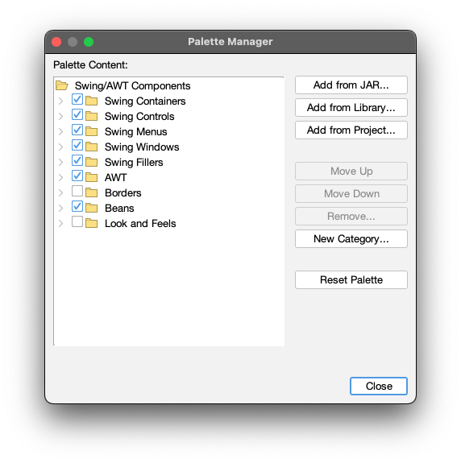
Task: Expand the AWT tree node
Action: pyautogui.click(x=61, y=178)
